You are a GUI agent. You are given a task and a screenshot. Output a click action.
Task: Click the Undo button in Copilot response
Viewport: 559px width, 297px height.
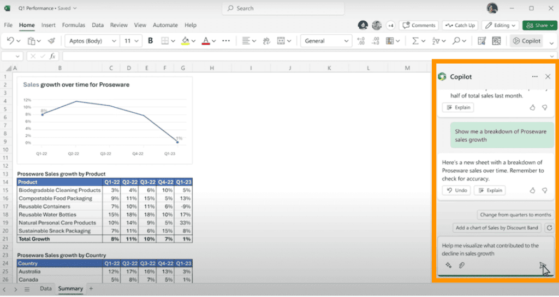[x=457, y=190]
